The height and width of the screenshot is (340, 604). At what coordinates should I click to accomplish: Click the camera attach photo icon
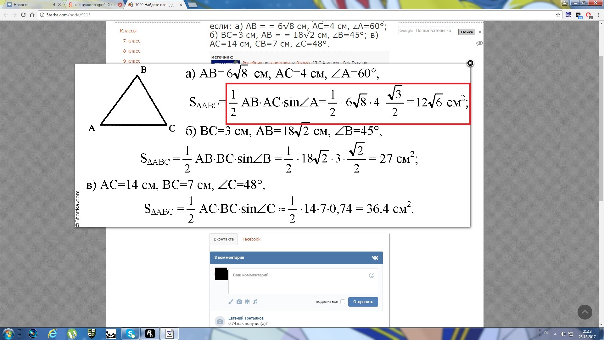239,302
